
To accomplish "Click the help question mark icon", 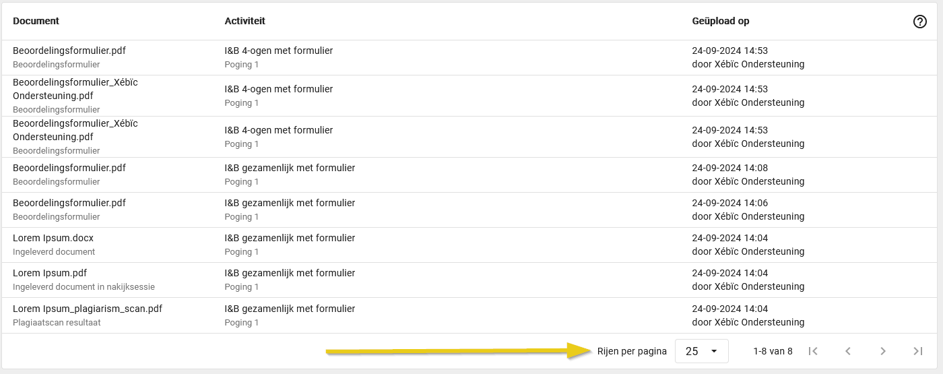I will 919,22.
